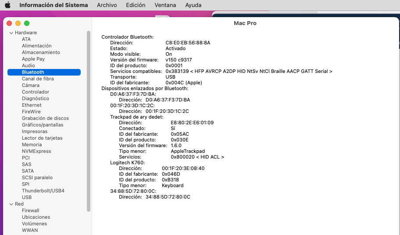Select Firewall under Red
Viewport: 400px width, 235px height.
coord(31,210)
